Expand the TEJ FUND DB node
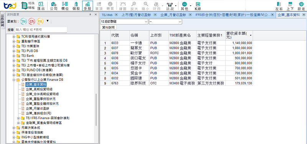 pos(14,70)
